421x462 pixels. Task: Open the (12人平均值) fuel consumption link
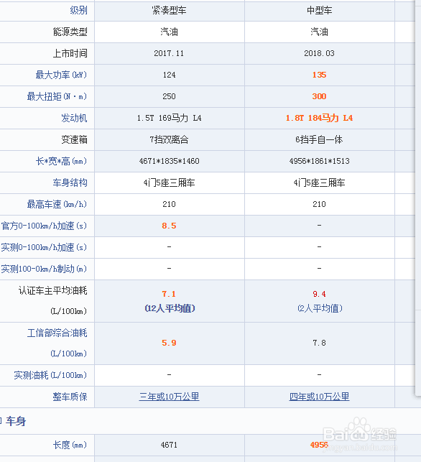tap(170, 308)
